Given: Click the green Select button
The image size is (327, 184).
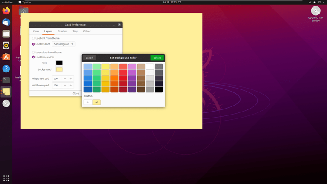Looking at the screenshot, I should [157, 57].
